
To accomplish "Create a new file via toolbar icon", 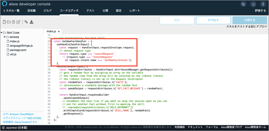I will click(x=4, y=22).
